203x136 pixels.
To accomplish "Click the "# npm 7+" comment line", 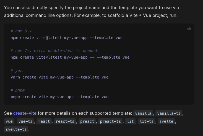I will click(x=55, y=51).
